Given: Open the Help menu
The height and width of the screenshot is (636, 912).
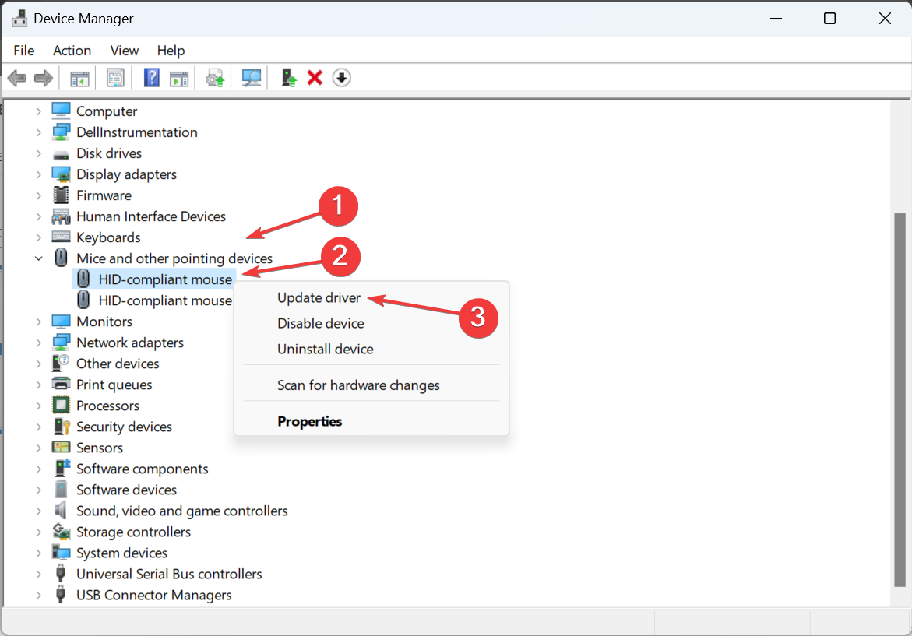Looking at the screenshot, I should click(171, 51).
